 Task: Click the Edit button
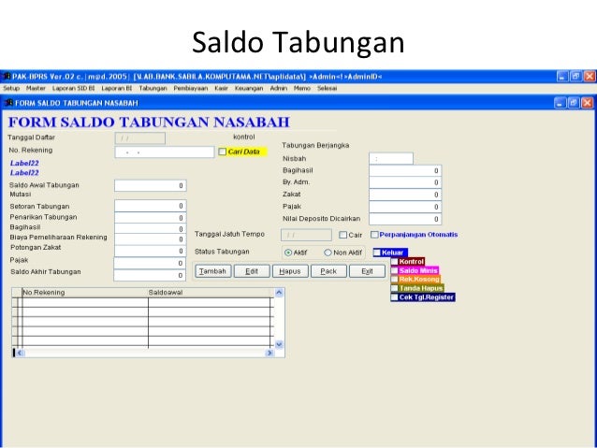click(x=252, y=271)
